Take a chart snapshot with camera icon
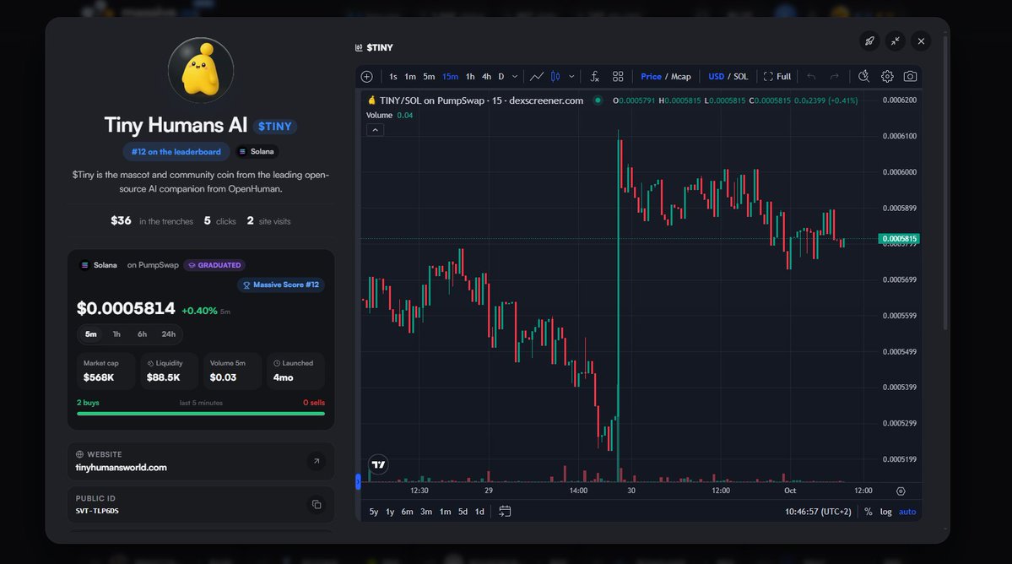Viewport: 1012px width, 564px height. pyautogui.click(x=910, y=77)
